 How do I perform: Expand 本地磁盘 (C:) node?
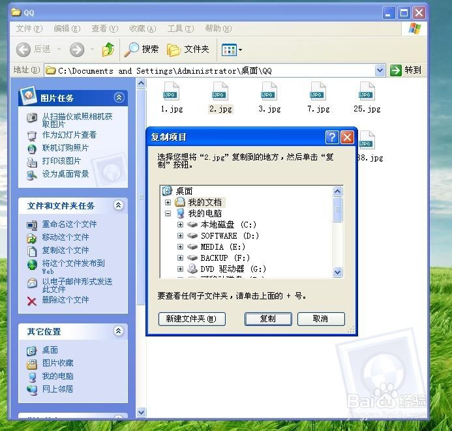(180, 224)
